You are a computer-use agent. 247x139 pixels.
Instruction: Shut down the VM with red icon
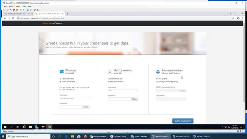pyautogui.click(x=14, y=10)
